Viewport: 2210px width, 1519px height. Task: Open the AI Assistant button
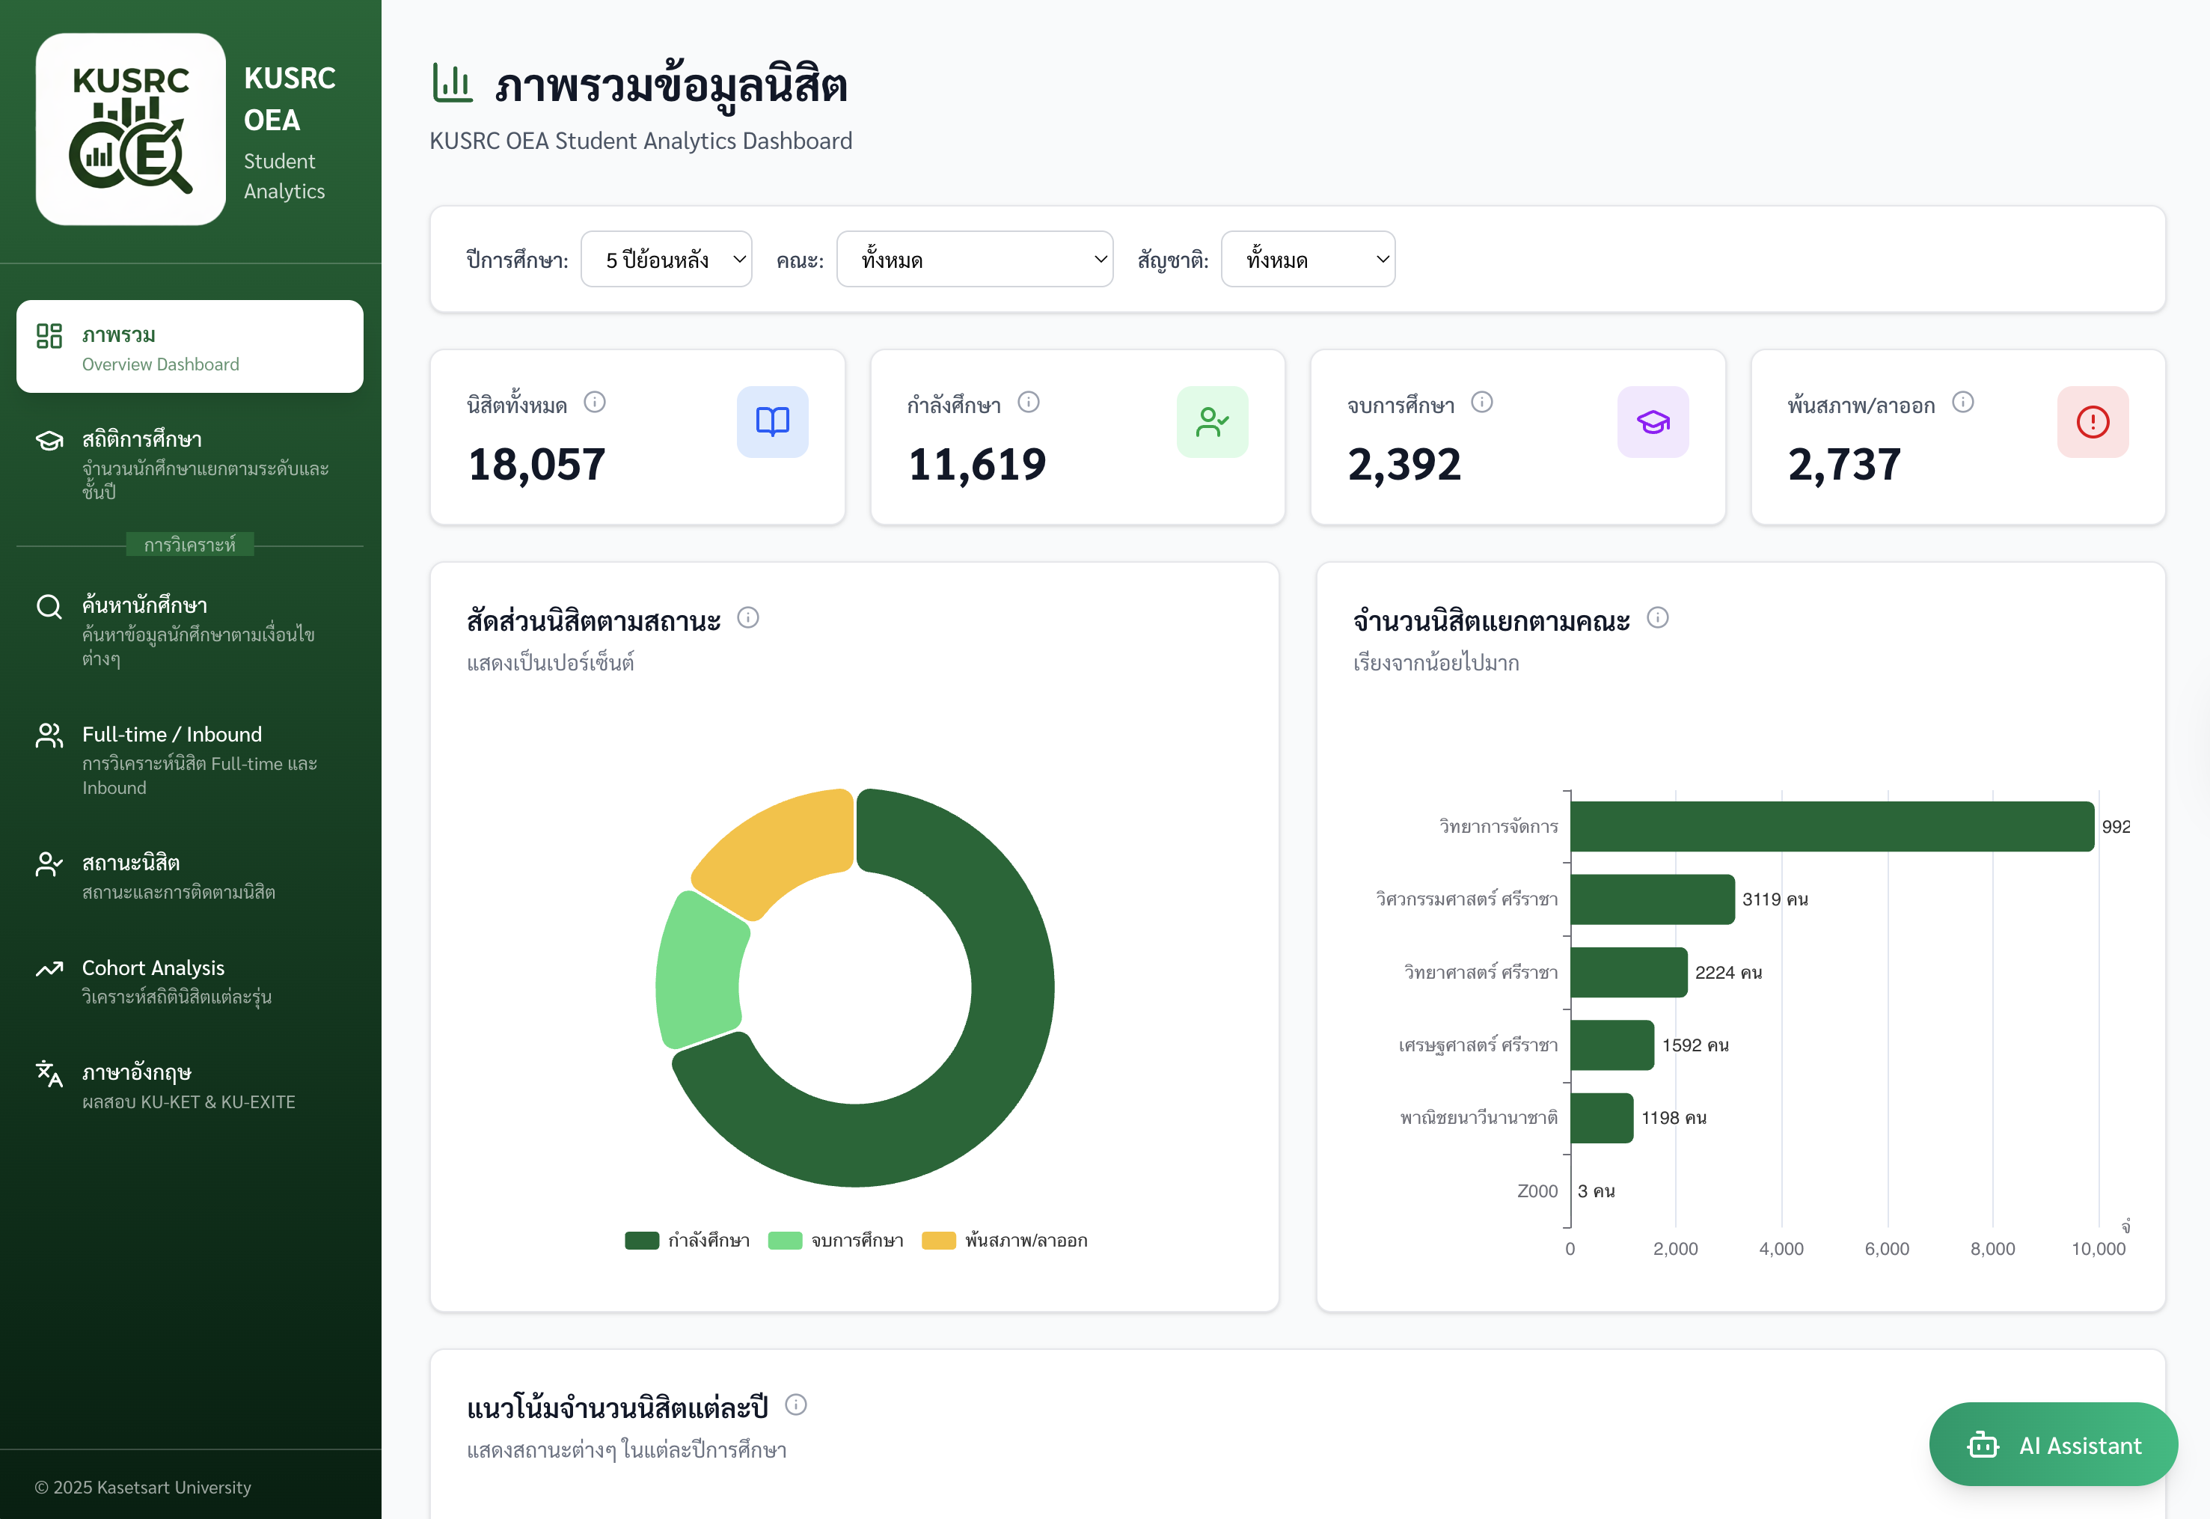pos(2053,1445)
